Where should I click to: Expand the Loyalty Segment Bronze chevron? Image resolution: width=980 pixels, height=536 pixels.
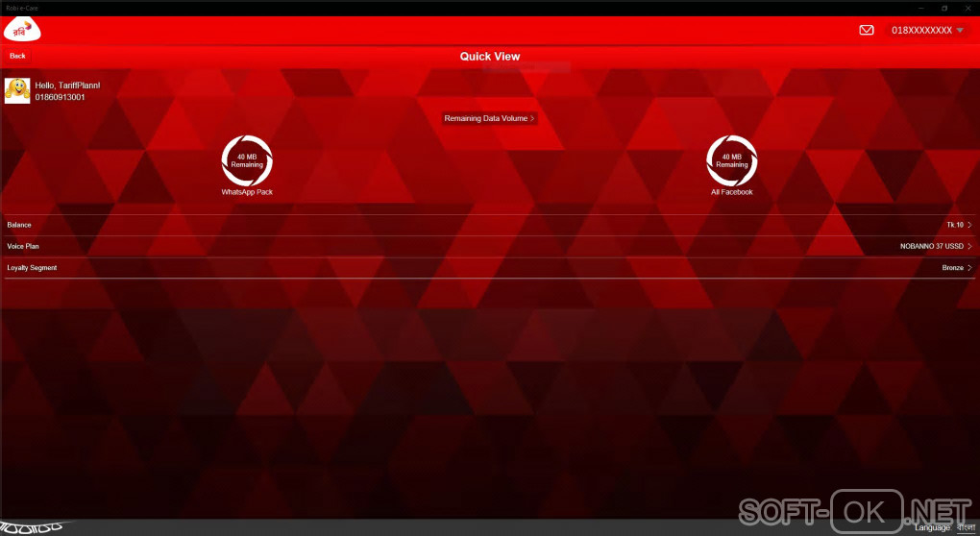(969, 267)
